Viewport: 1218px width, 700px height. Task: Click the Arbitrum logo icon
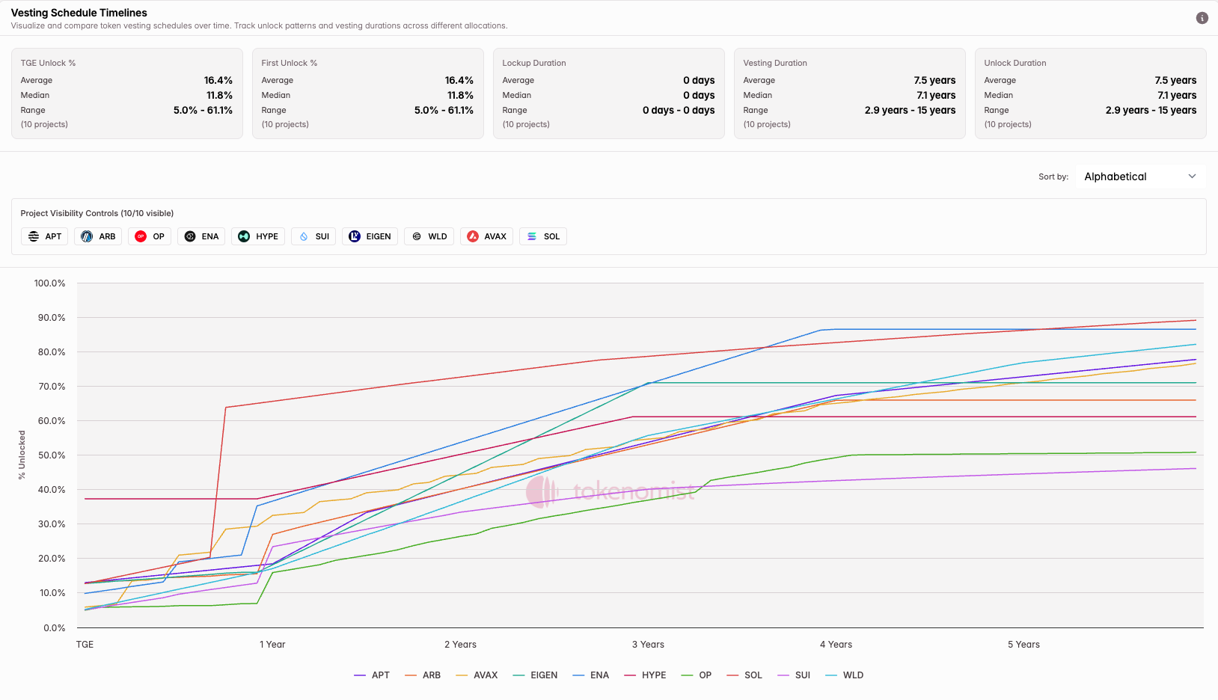pyautogui.click(x=87, y=236)
